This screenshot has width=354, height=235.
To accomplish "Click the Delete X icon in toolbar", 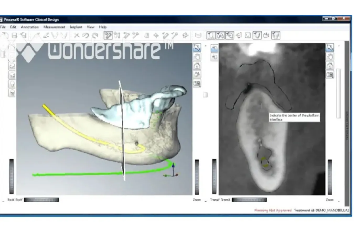I will [77, 35].
